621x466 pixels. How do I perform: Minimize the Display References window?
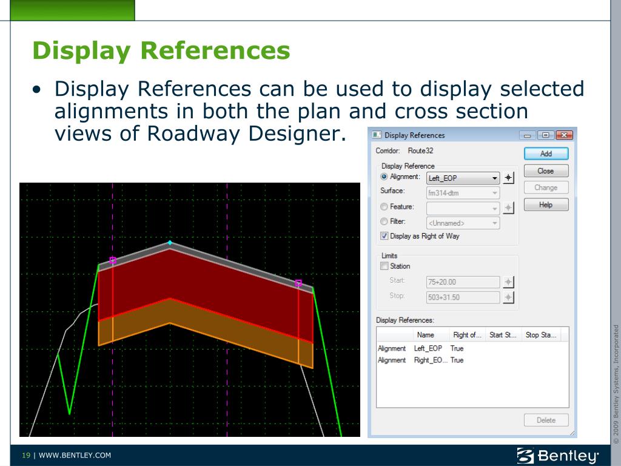(x=527, y=135)
